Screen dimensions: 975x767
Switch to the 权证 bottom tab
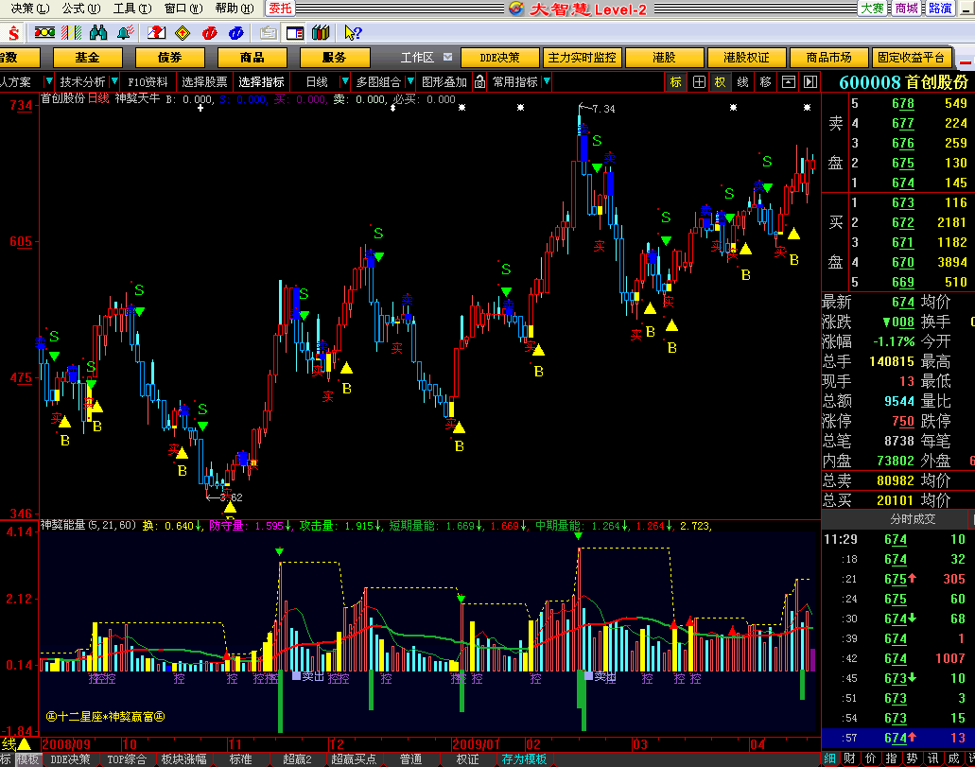467,759
